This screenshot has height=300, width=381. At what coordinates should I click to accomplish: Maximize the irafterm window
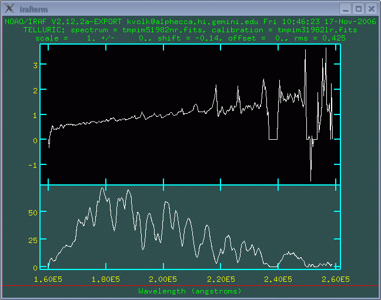(359, 9)
